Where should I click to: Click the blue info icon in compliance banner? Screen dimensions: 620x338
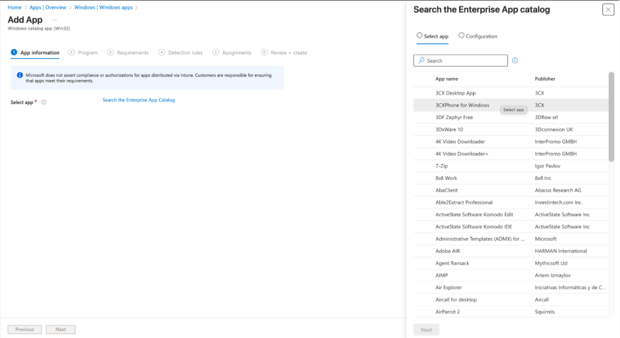pos(20,75)
